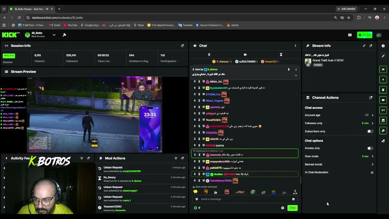Open the pin icon beside channel selector

[64, 35]
